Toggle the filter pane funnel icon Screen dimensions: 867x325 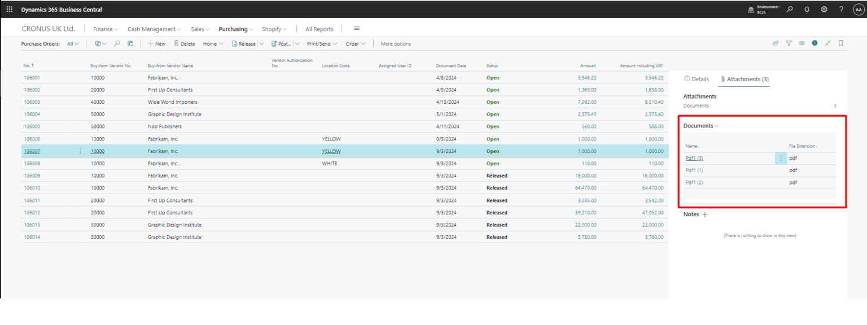(789, 43)
